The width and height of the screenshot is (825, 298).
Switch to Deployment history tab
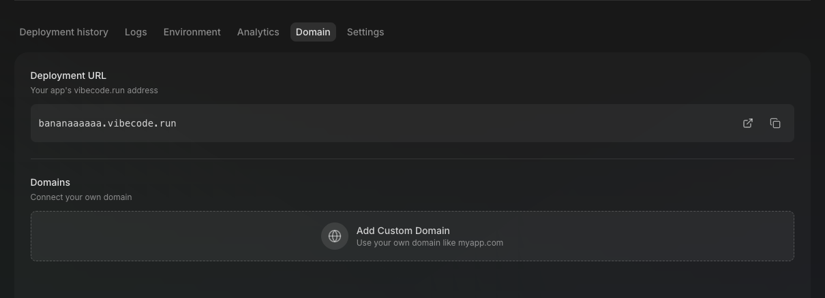(x=64, y=32)
